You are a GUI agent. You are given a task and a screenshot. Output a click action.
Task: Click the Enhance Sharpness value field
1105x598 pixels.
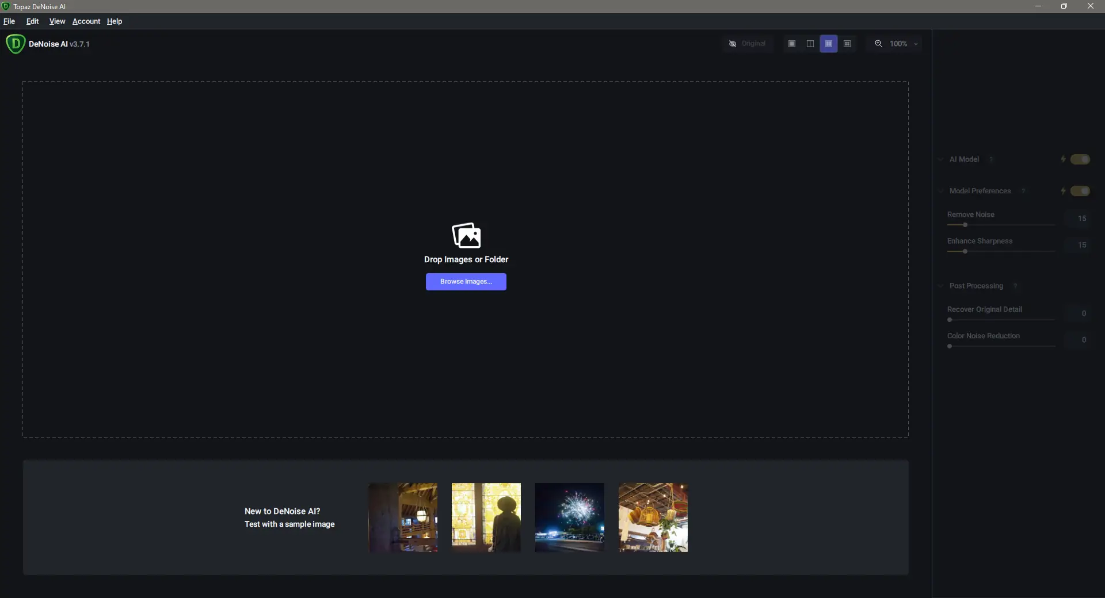click(x=1077, y=245)
